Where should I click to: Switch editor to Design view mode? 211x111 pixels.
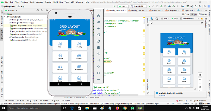click(203, 14)
